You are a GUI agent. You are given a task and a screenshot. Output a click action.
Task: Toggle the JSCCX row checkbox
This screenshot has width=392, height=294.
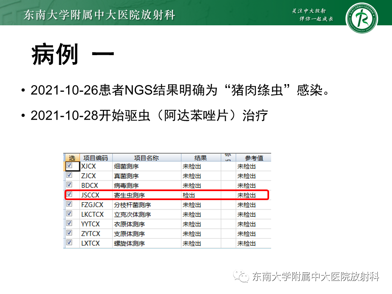(69, 194)
